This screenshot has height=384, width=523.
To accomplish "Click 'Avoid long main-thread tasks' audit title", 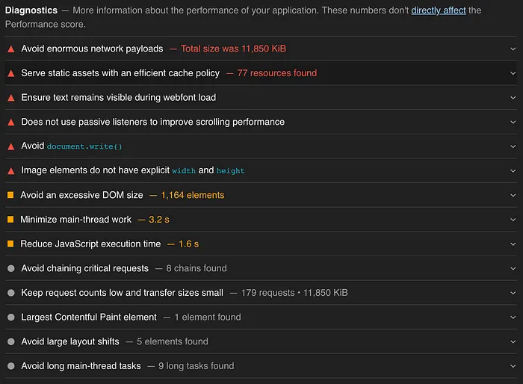I will tap(81, 366).
